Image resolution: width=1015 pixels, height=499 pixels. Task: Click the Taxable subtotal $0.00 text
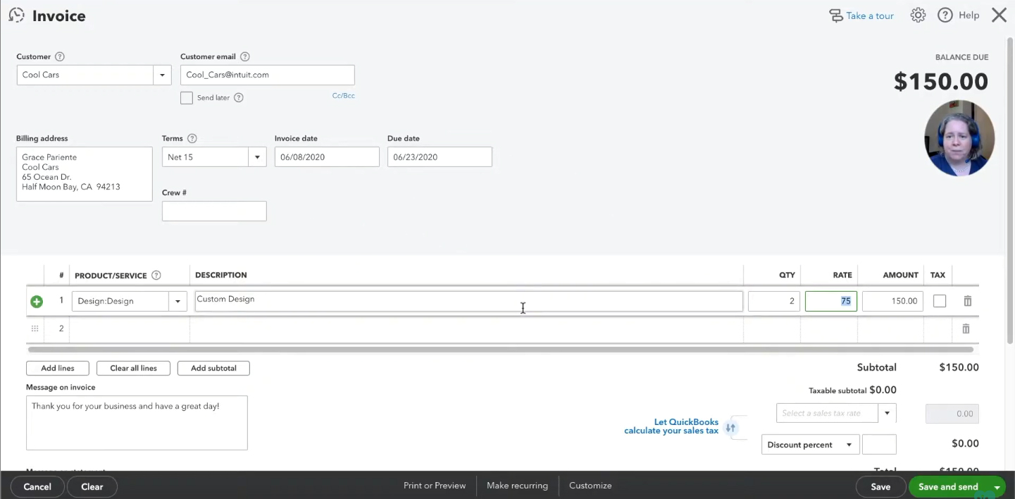coord(852,390)
